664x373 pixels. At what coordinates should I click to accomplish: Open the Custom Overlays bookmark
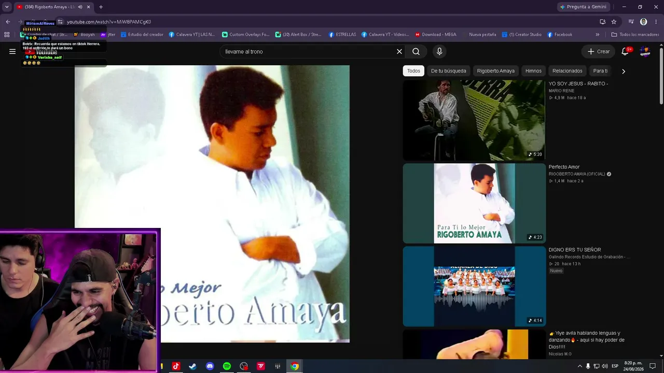(245, 35)
